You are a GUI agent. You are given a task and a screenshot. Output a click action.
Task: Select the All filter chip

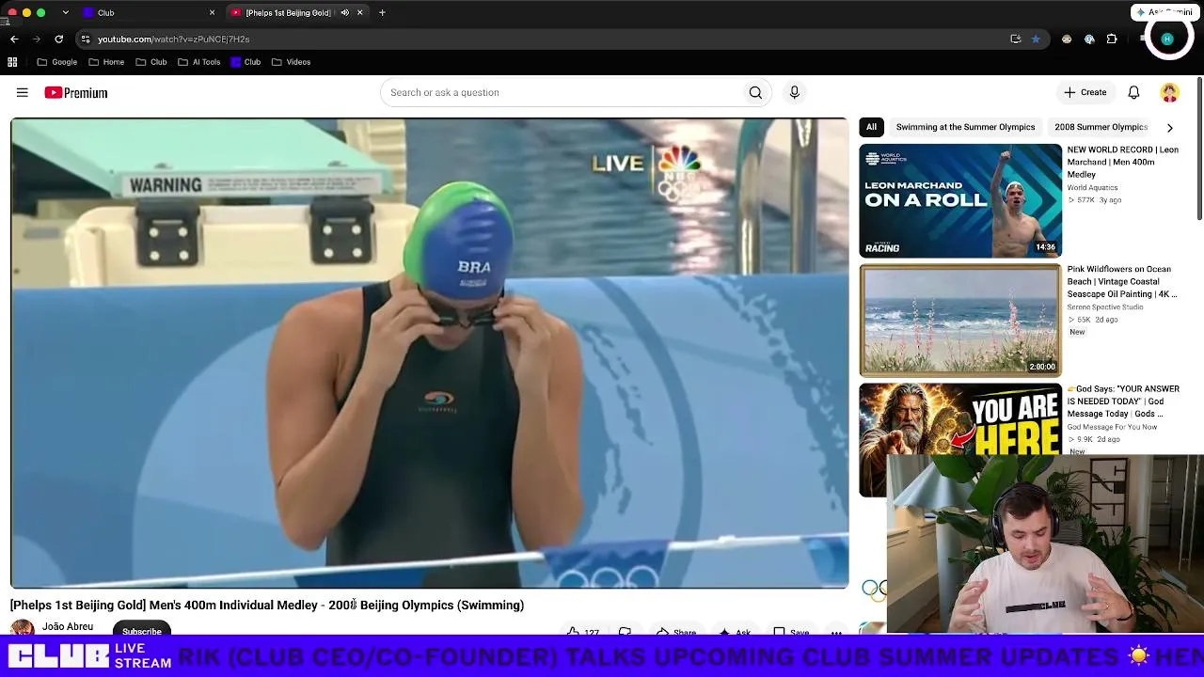pyautogui.click(x=871, y=127)
